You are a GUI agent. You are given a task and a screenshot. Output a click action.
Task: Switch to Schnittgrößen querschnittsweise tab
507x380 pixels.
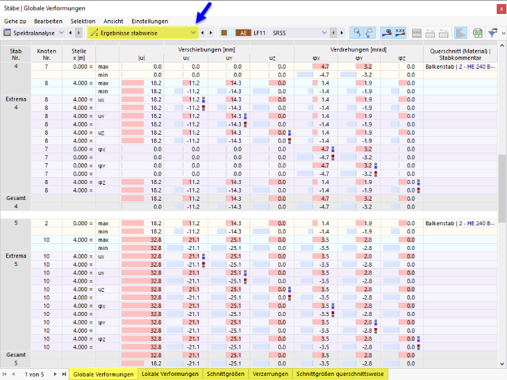pos(340,374)
